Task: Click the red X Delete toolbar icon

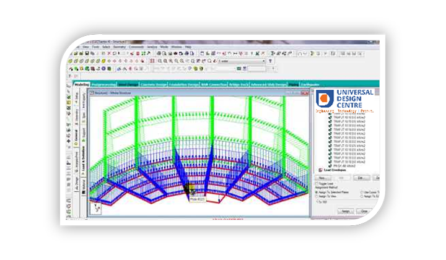Action: point(109,53)
